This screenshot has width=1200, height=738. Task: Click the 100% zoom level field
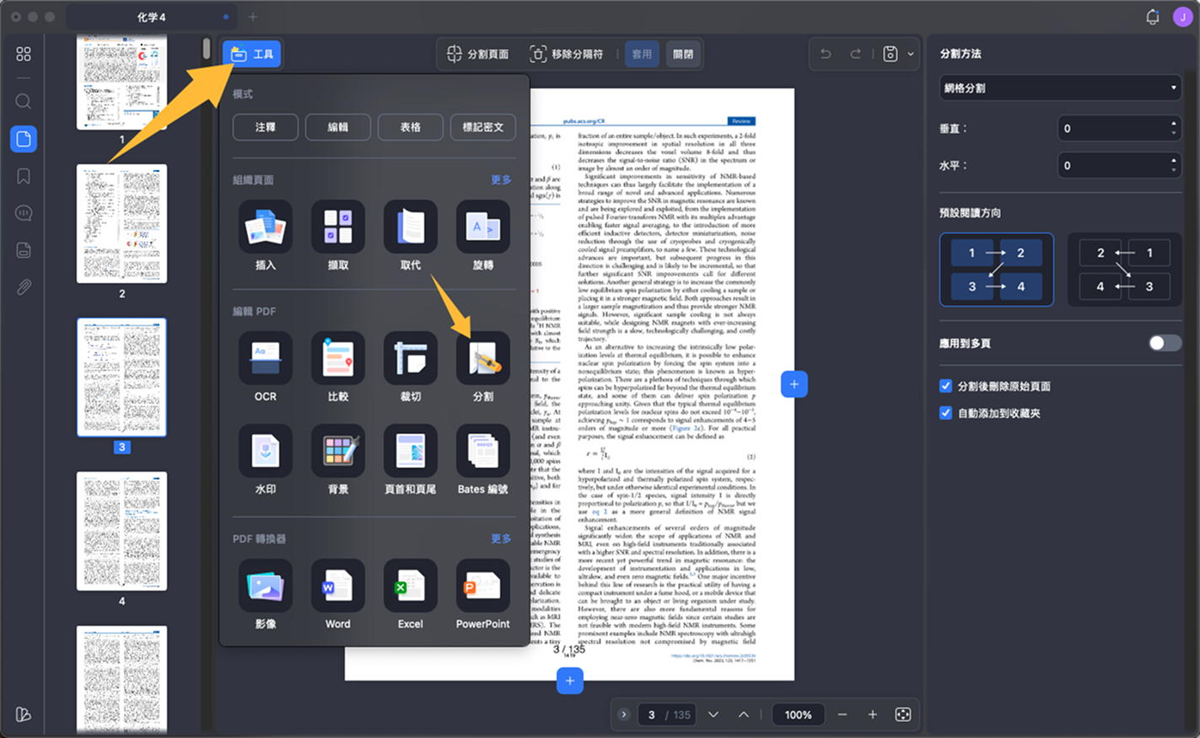[x=798, y=714]
